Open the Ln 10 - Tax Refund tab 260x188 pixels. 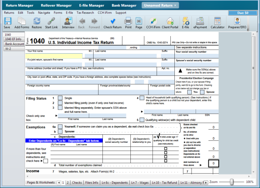tap(164, 182)
